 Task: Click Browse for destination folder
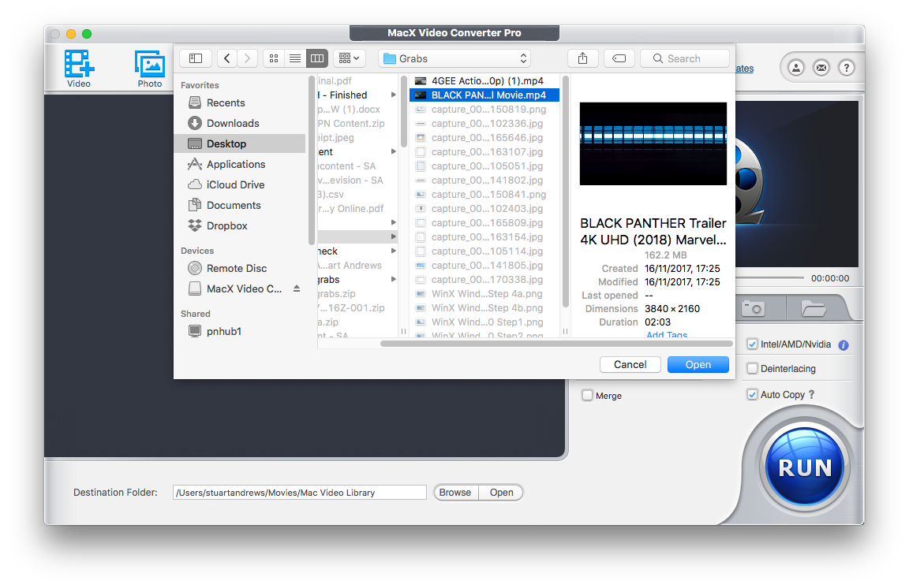click(455, 493)
